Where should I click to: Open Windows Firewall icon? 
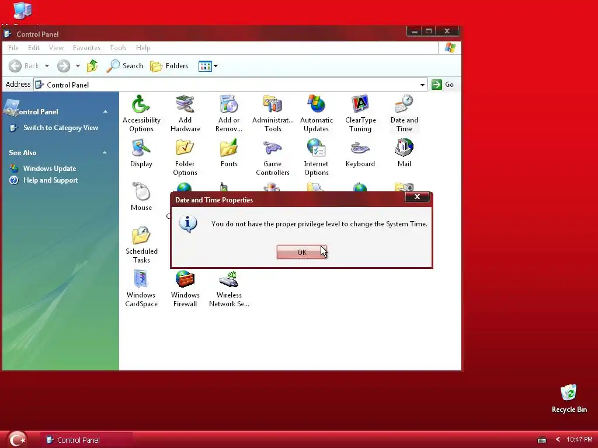tap(185, 288)
